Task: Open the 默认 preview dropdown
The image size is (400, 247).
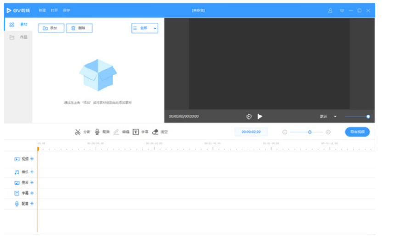Action: coord(328,117)
